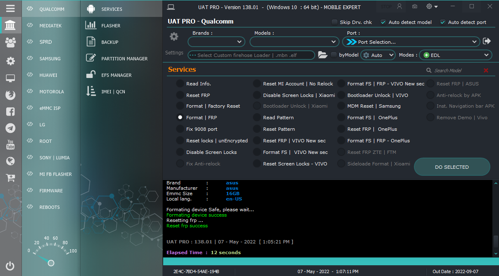
Task: Open the Flasher tab
Action: pyautogui.click(x=121, y=26)
